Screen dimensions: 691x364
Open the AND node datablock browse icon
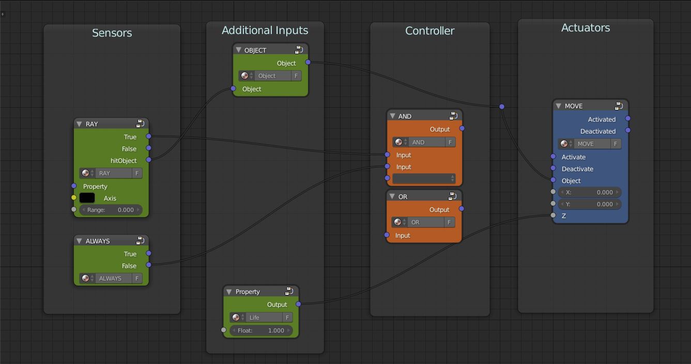click(401, 142)
